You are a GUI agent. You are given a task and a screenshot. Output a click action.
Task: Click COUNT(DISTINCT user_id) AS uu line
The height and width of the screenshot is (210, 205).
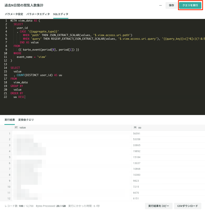click(38, 75)
